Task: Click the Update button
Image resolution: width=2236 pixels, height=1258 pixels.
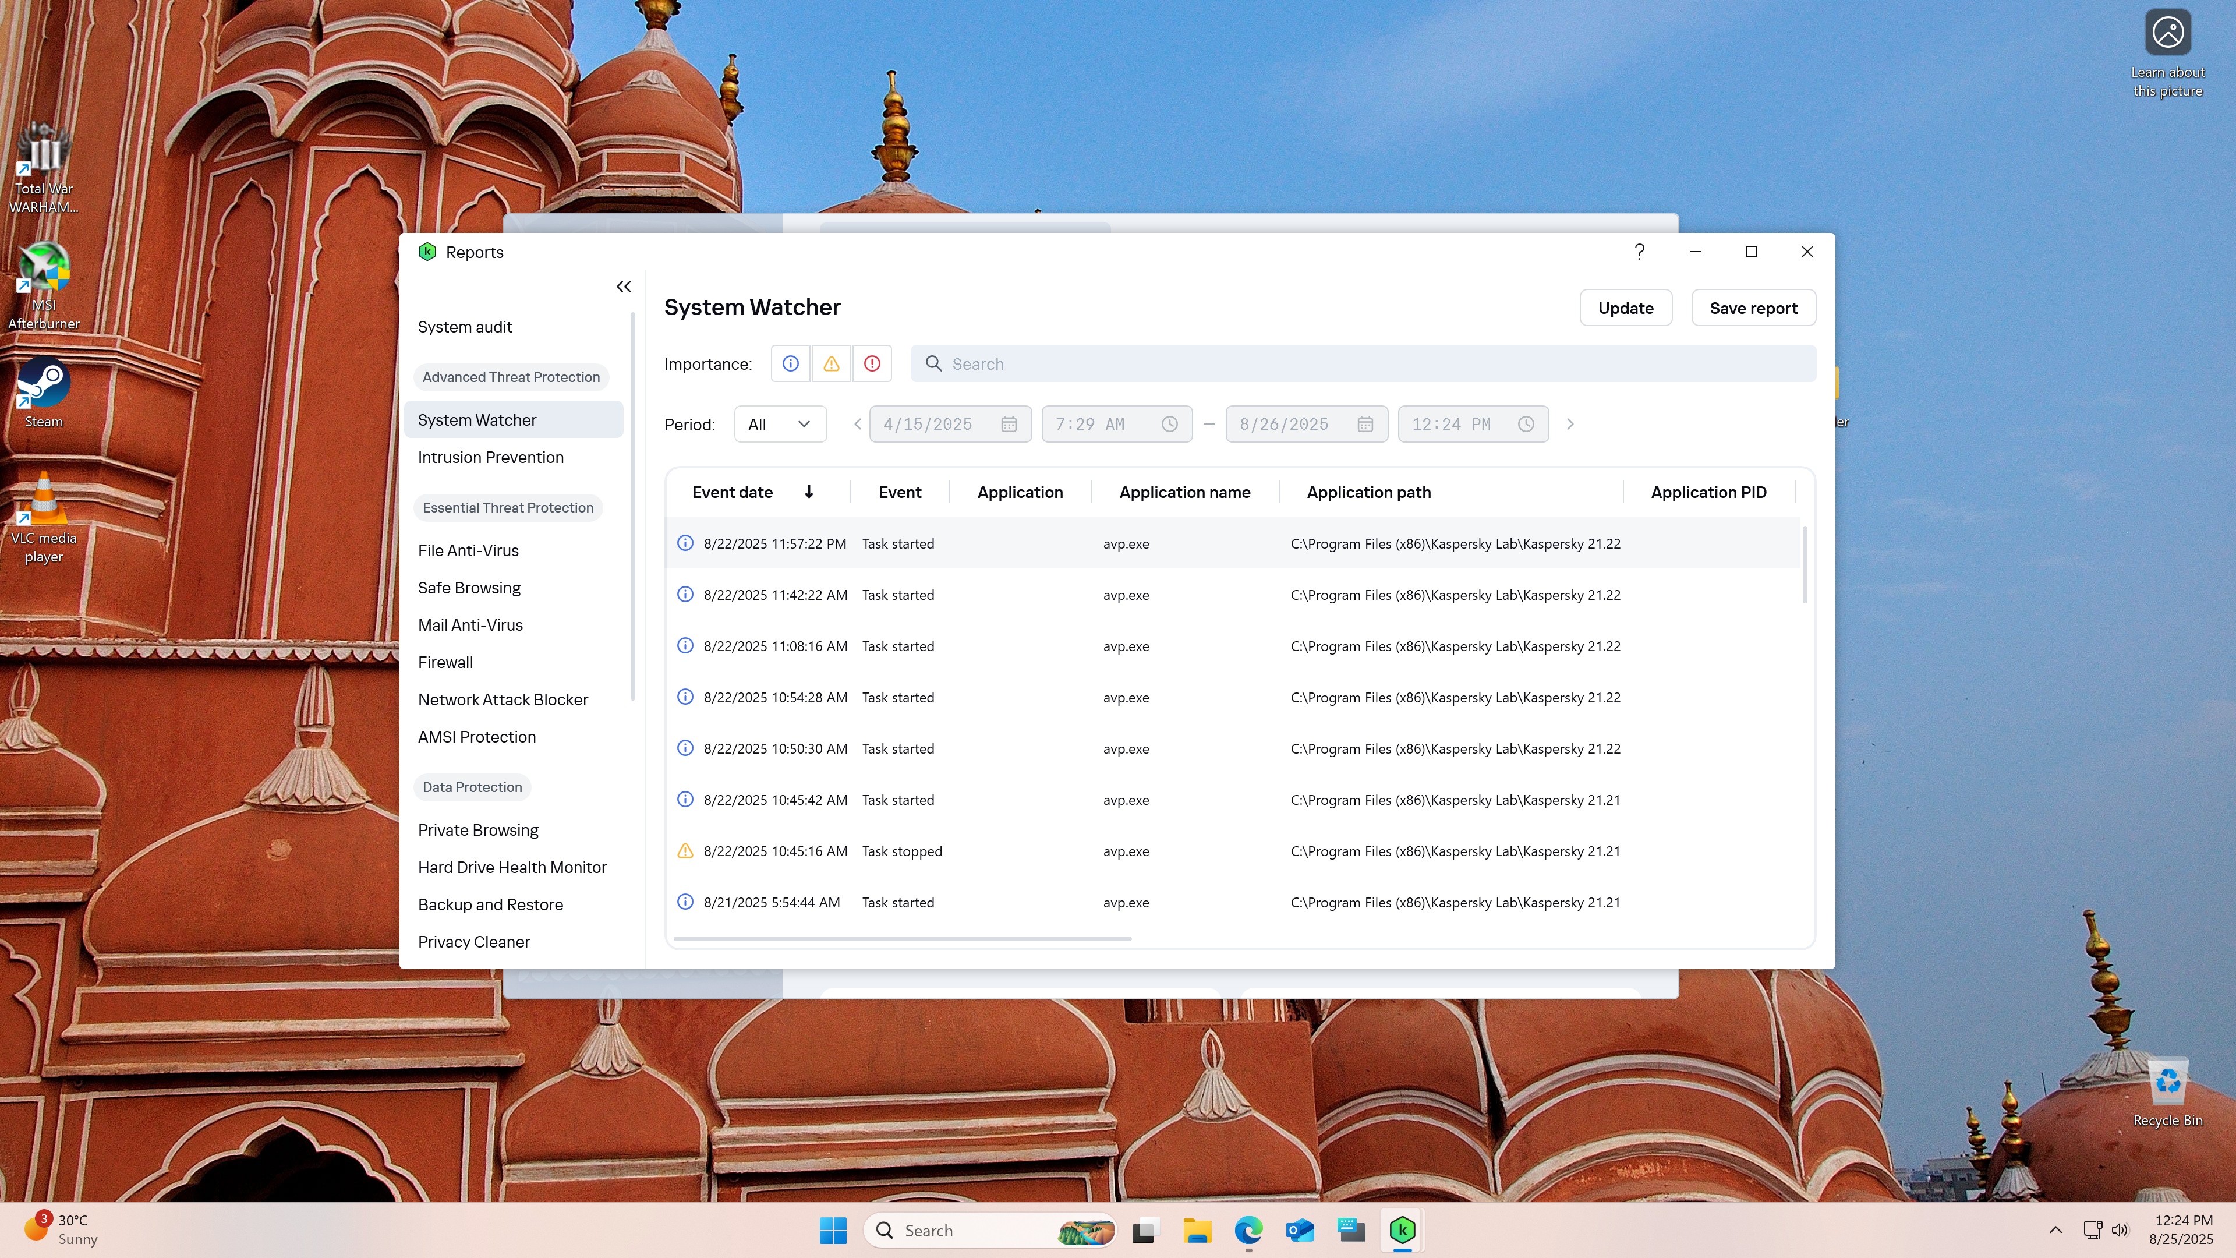Action: [x=1625, y=308]
